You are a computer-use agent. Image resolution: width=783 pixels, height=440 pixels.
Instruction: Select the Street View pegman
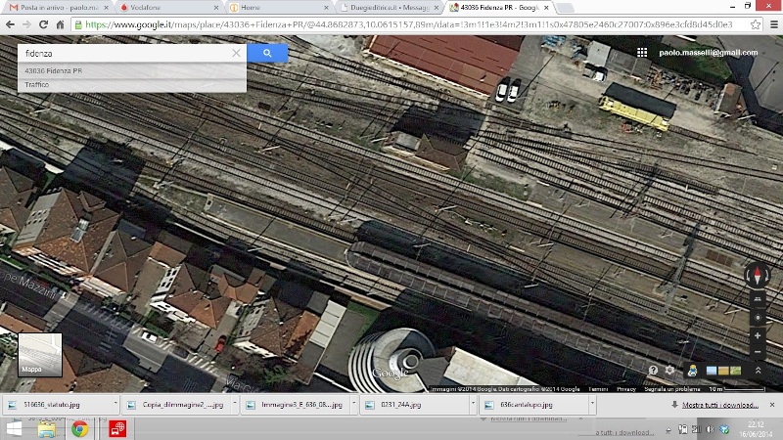point(692,370)
